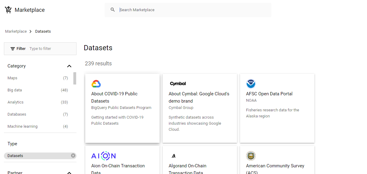The width and height of the screenshot is (367, 174).
Task: Click the search magnifier icon
Action: pos(113,10)
